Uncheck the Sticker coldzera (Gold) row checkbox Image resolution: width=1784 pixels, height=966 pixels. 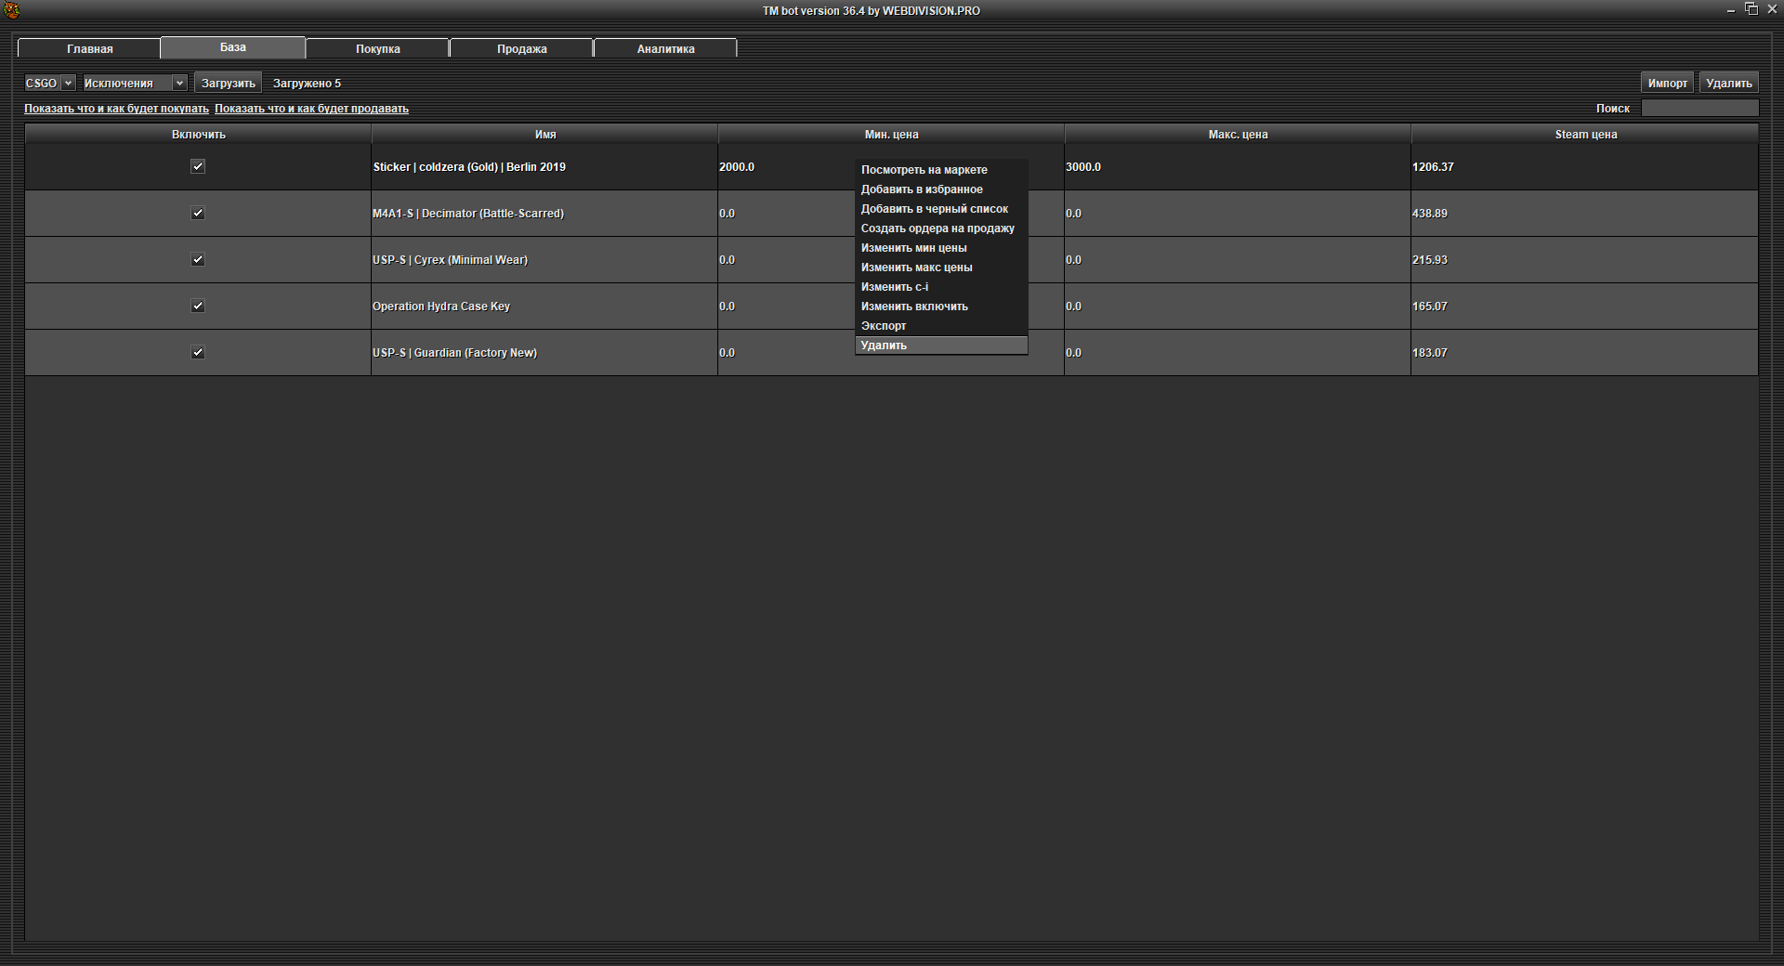click(x=198, y=166)
